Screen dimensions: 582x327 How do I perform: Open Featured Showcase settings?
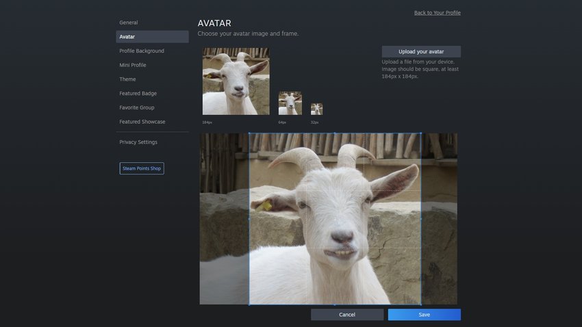pyautogui.click(x=142, y=122)
